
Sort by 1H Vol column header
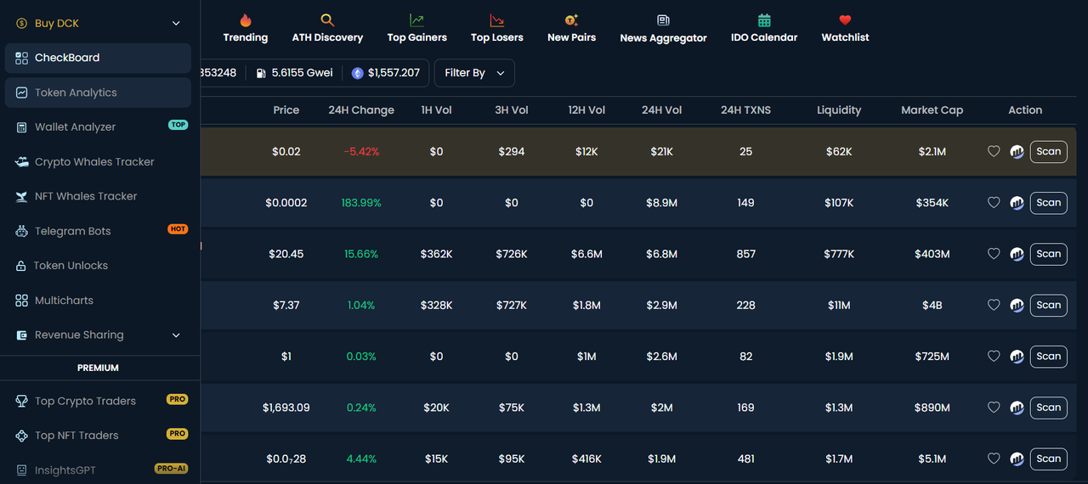pos(436,110)
